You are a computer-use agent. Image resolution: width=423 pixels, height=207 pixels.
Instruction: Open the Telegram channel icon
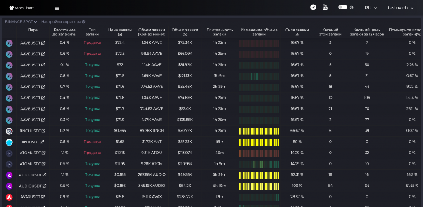(313, 7)
